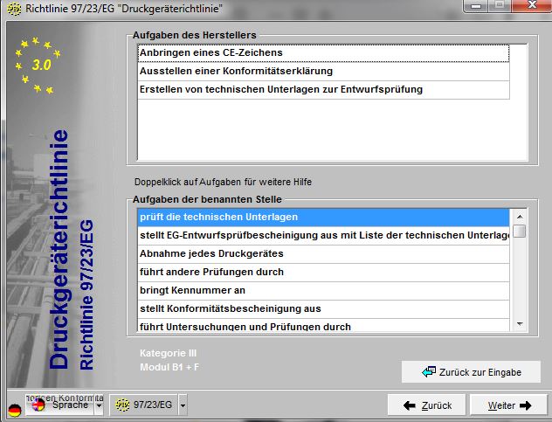The width and height of the screenshot is (552, 422).
Task: Click the 97/23/EG directive button
Action: point(144,405)
